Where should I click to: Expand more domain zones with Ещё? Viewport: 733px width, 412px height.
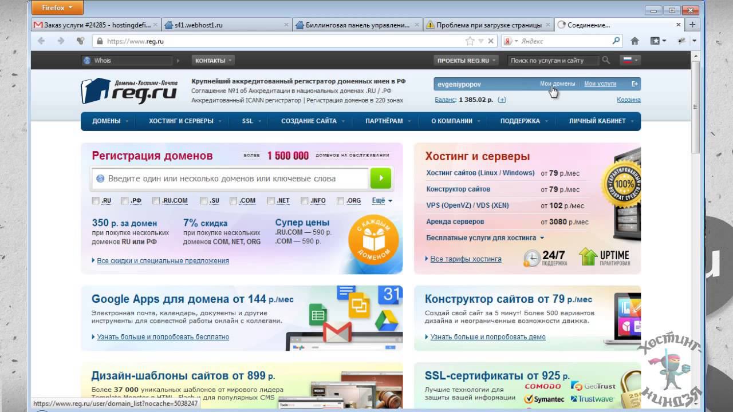[x=382, y=200]
